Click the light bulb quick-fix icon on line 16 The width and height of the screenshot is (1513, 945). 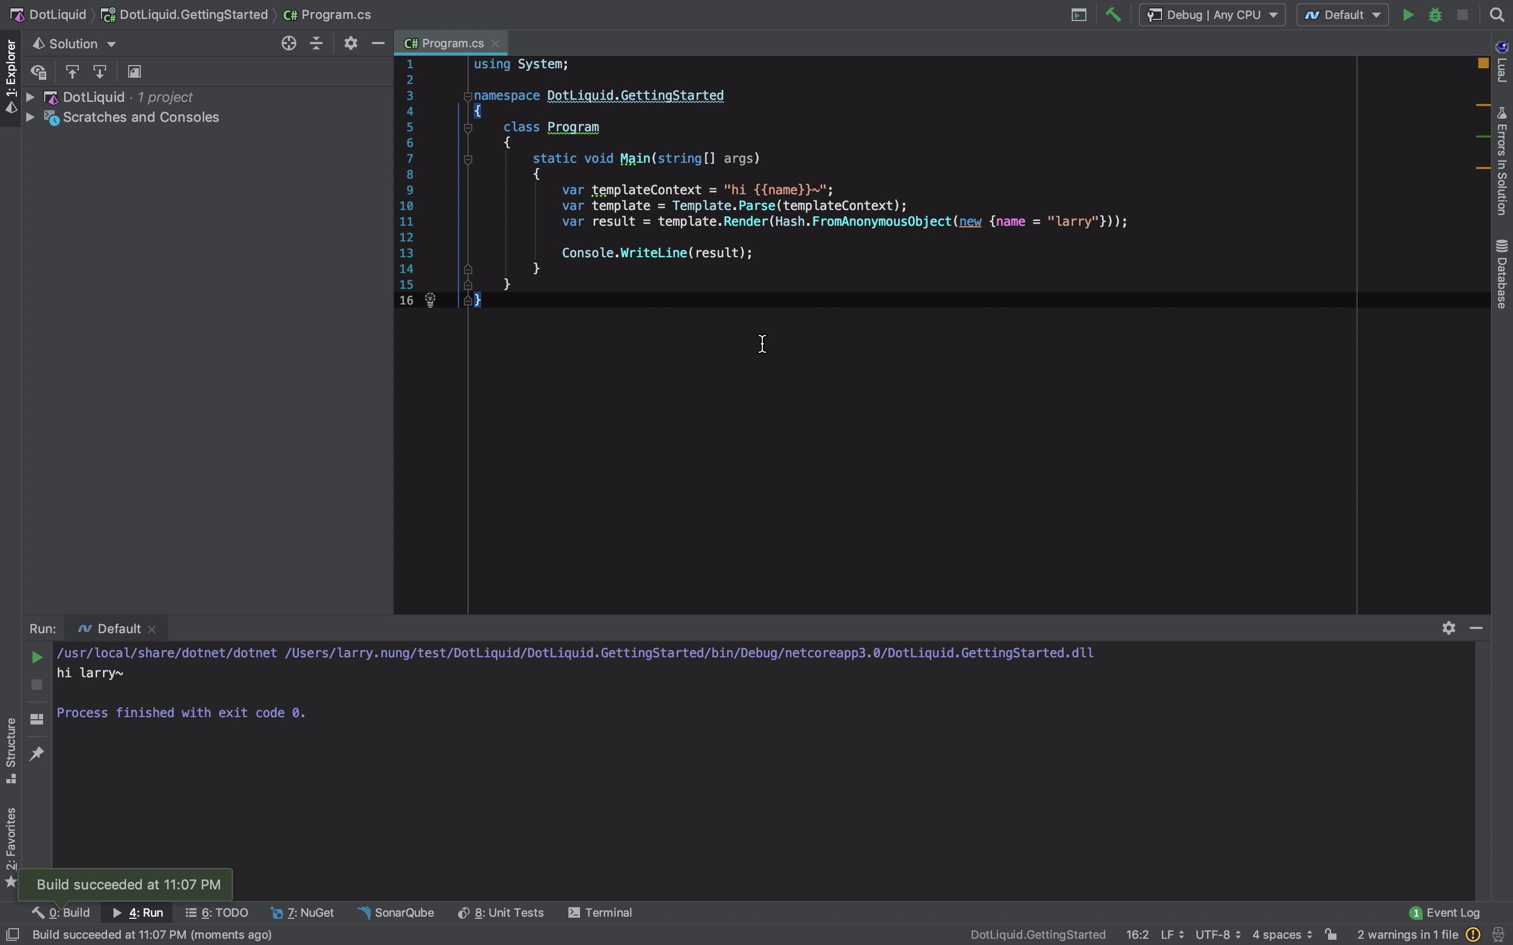430,300
